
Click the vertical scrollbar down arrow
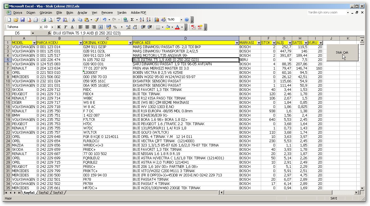tap(362, 188)
